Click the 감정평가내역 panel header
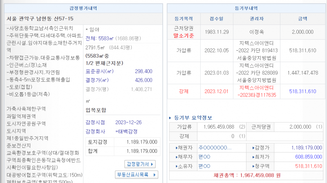The width and height of the screenshot is (327, 183). click(x=84, y=8)
